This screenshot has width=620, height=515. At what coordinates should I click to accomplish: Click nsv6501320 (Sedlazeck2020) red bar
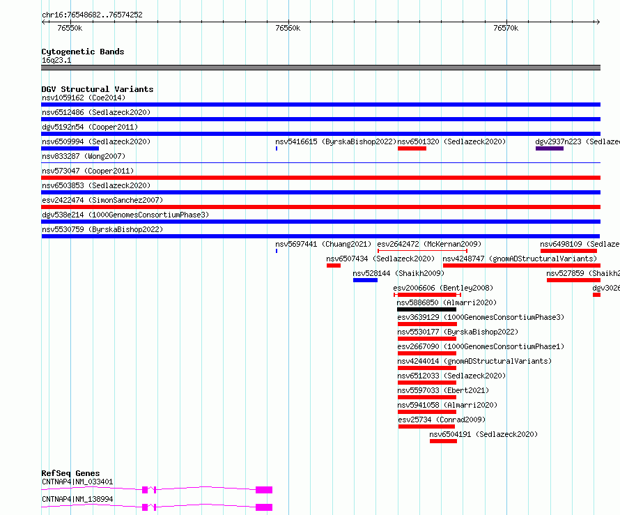point(412,148)
